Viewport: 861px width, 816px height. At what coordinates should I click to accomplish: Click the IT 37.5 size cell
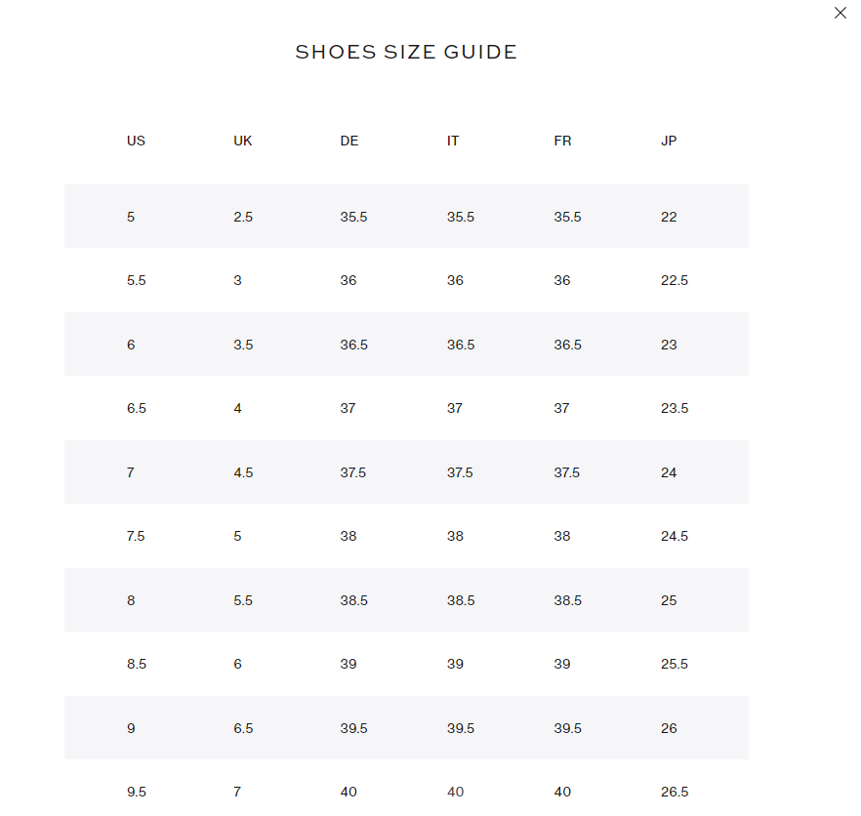tap(460, 472)
